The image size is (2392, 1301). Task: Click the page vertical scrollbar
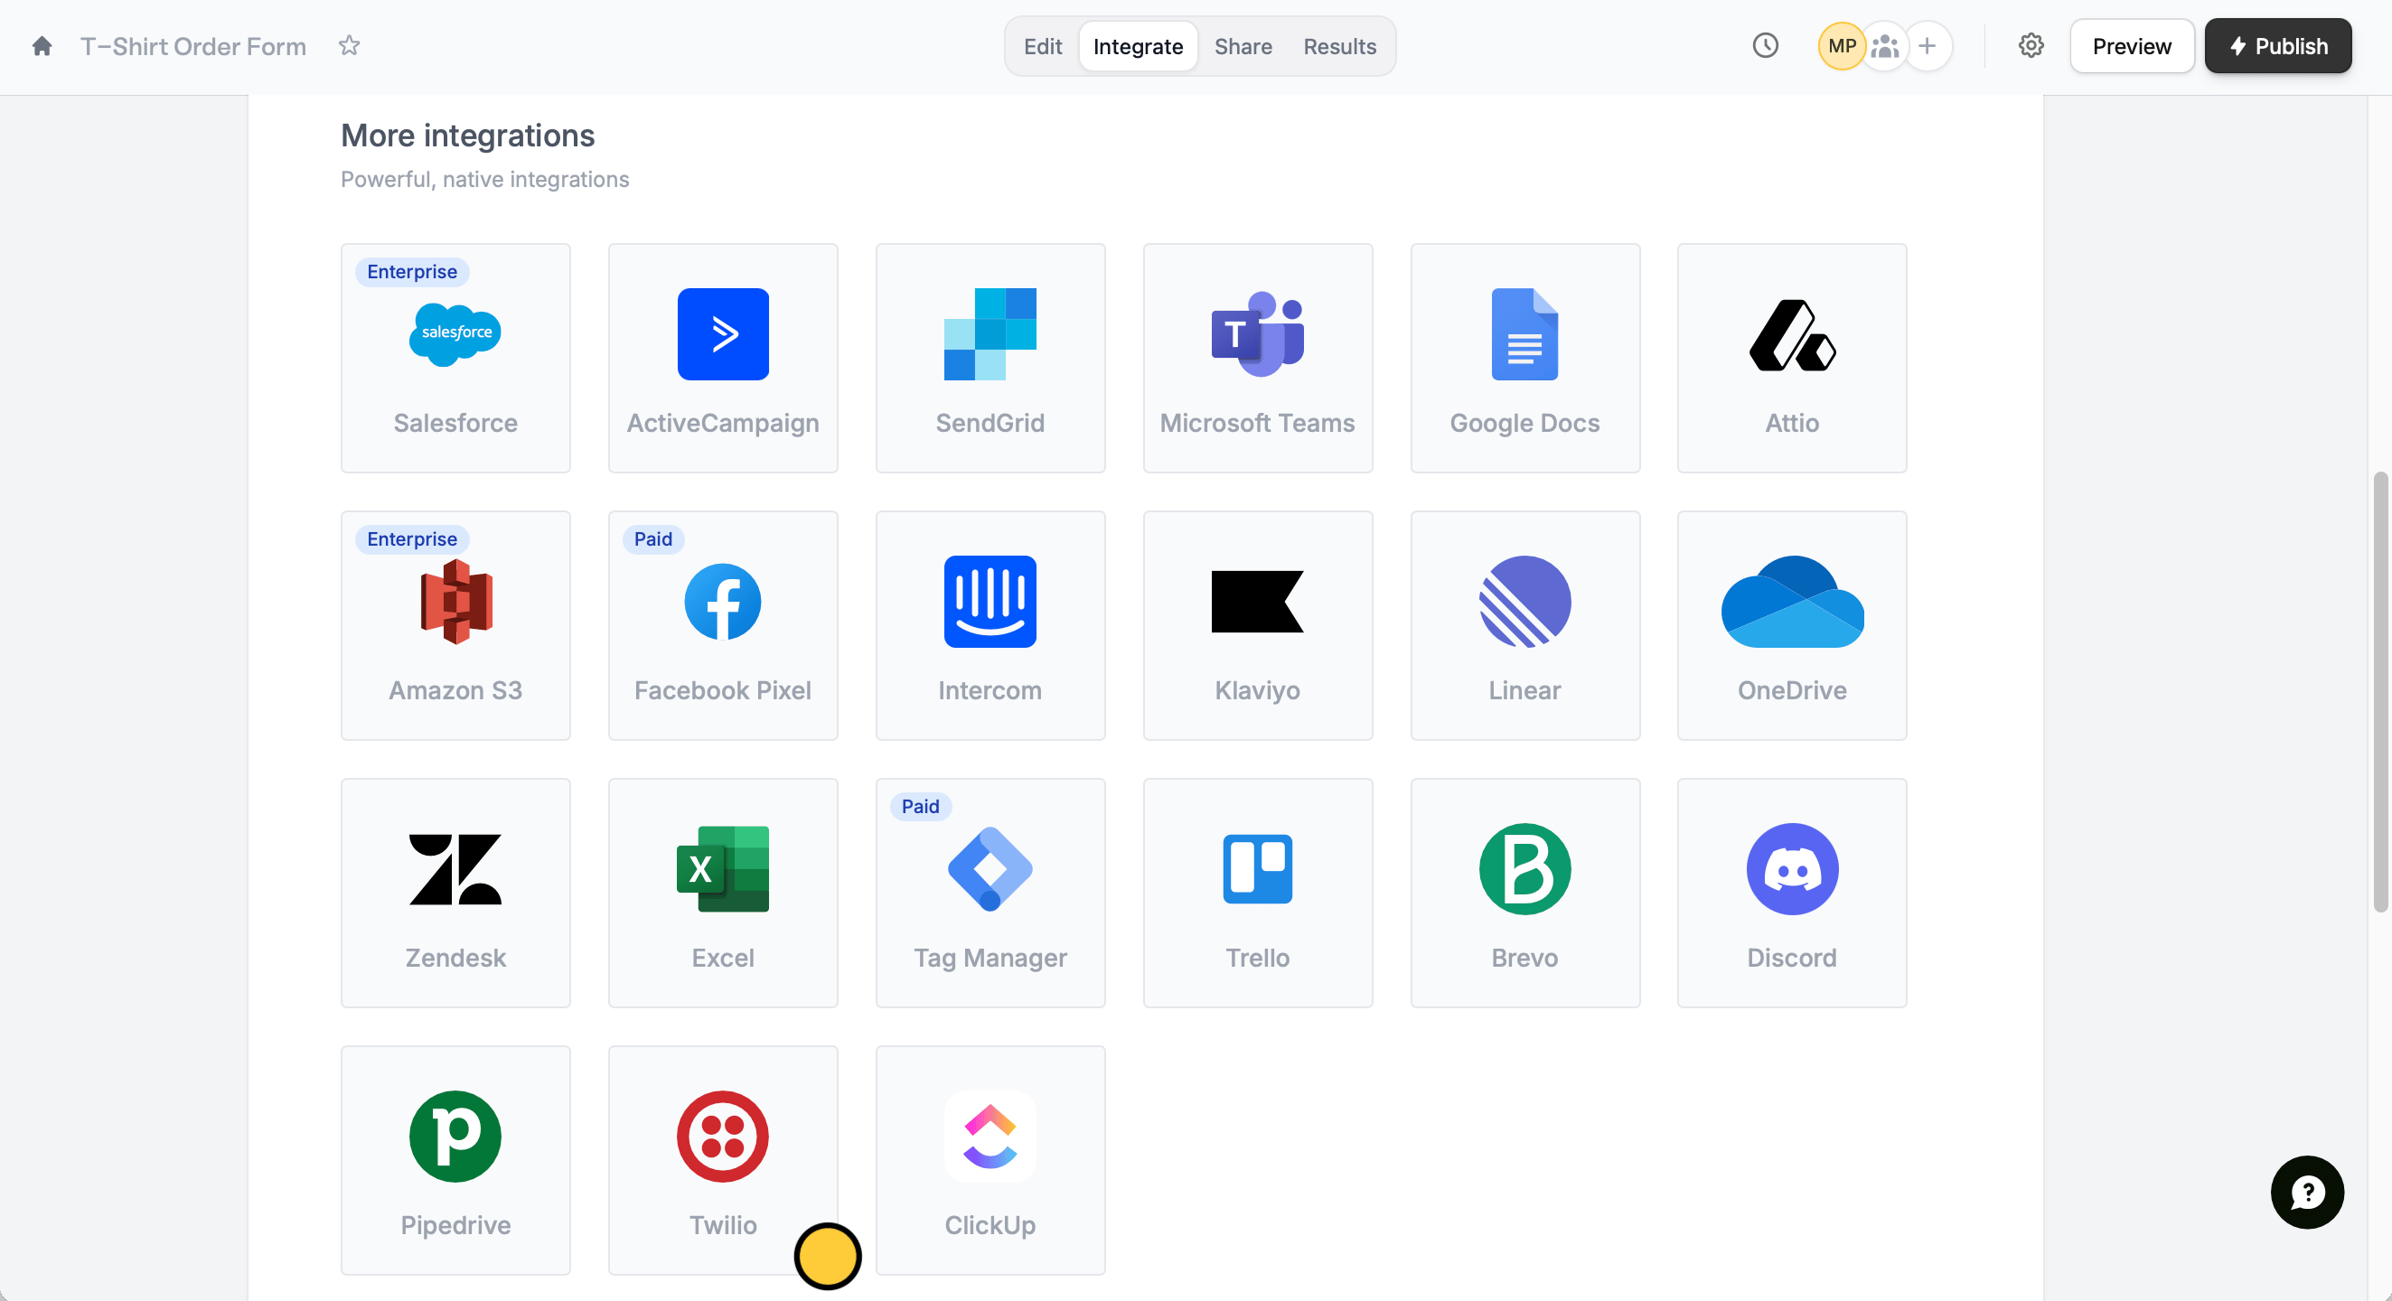tap(2380, 692)
